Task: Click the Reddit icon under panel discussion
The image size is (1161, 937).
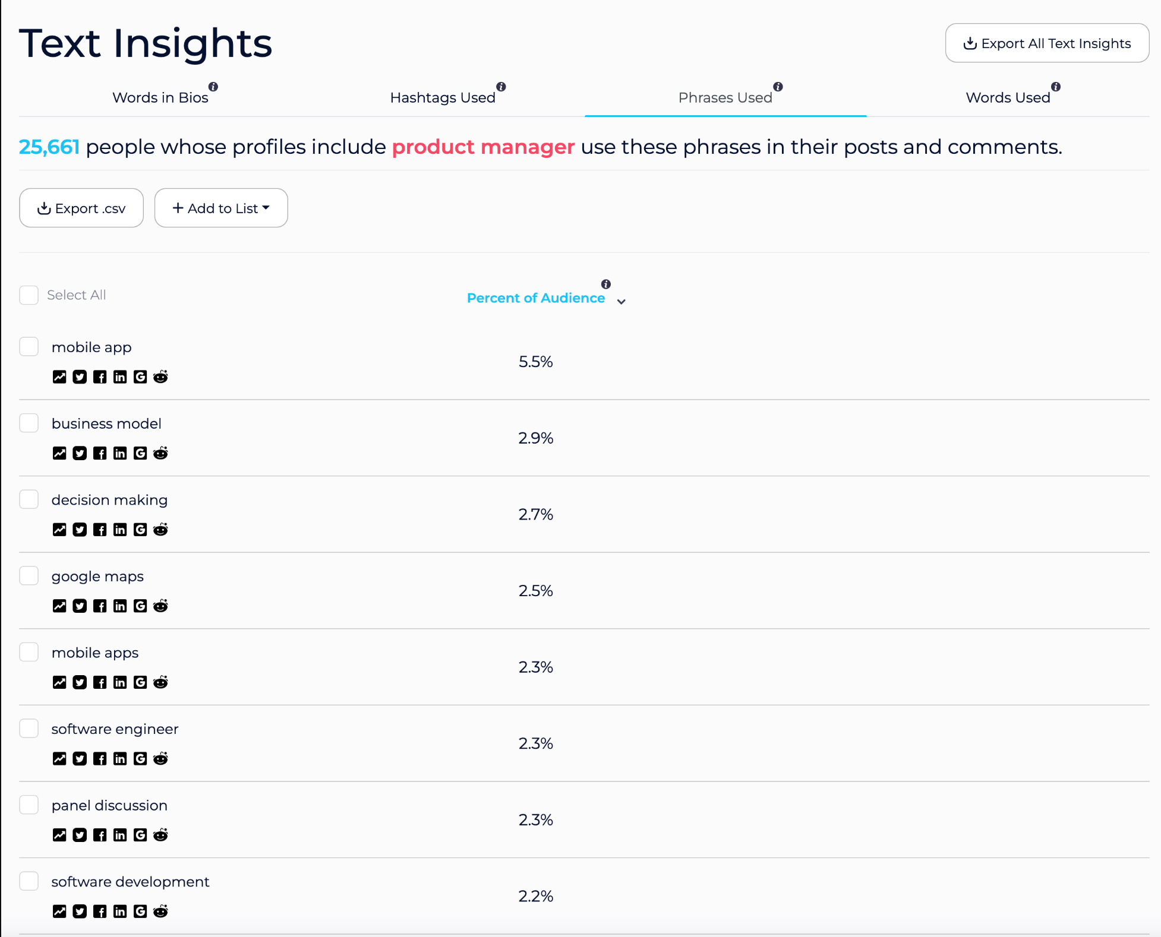Action: click(x=160, y=835)
